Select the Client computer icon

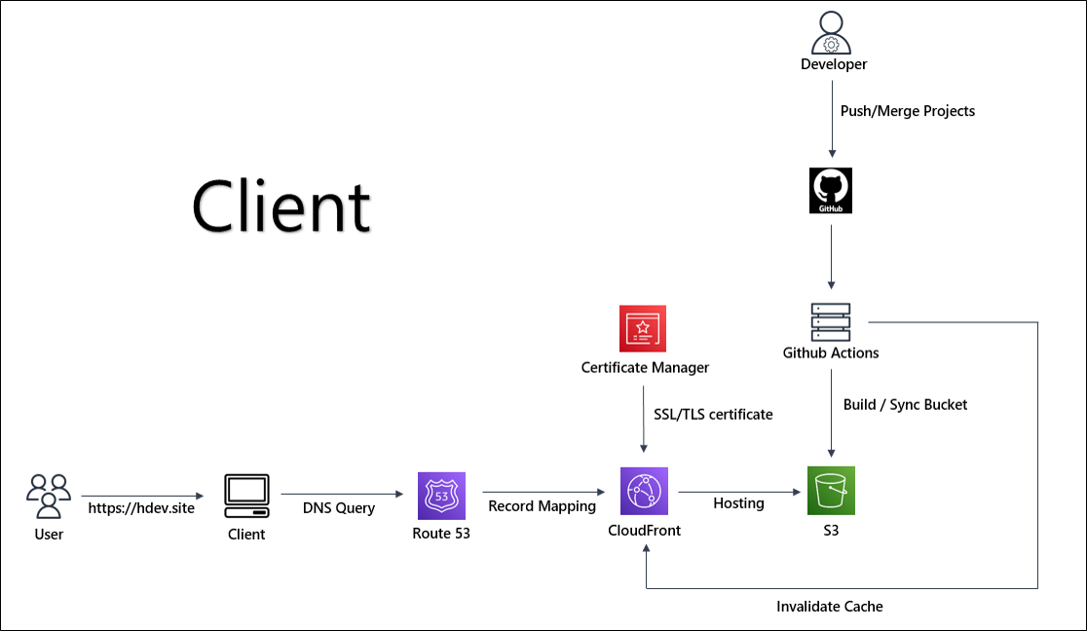(x=246, y=497)
